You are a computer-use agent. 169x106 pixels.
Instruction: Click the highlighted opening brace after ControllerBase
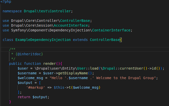pos(121,40)
